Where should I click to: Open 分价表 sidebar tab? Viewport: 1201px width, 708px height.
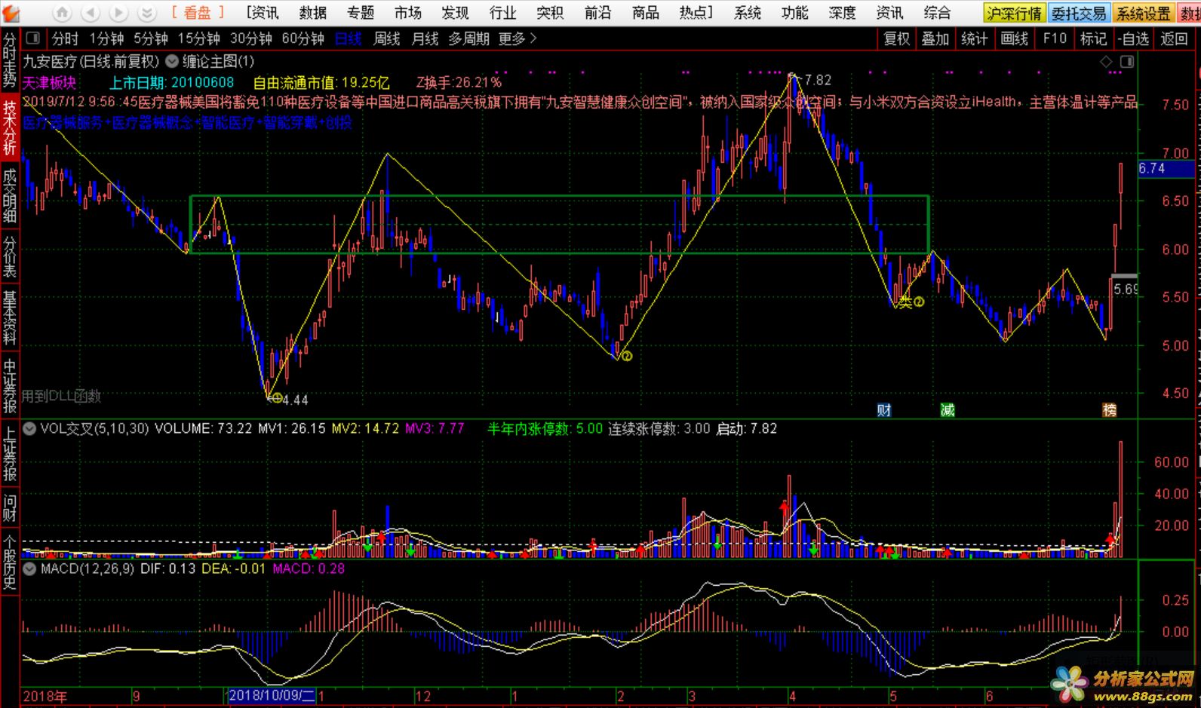click(9, 256)
